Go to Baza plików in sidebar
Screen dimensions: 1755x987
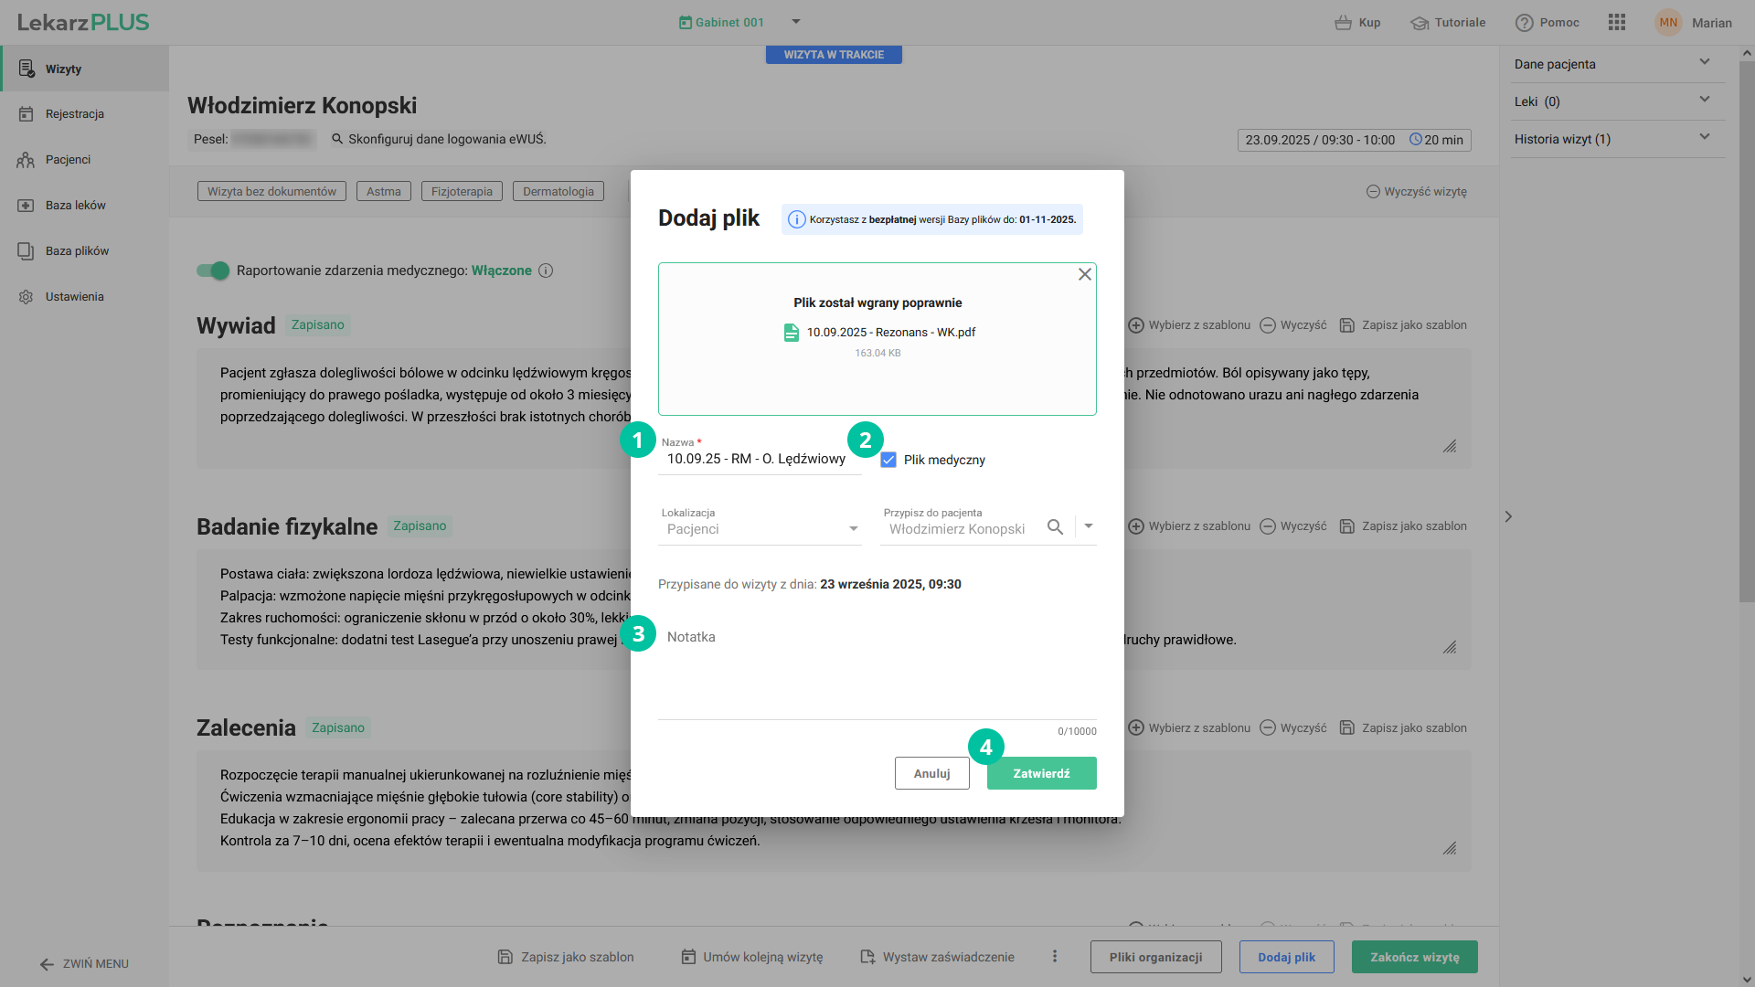click(77, 250)
